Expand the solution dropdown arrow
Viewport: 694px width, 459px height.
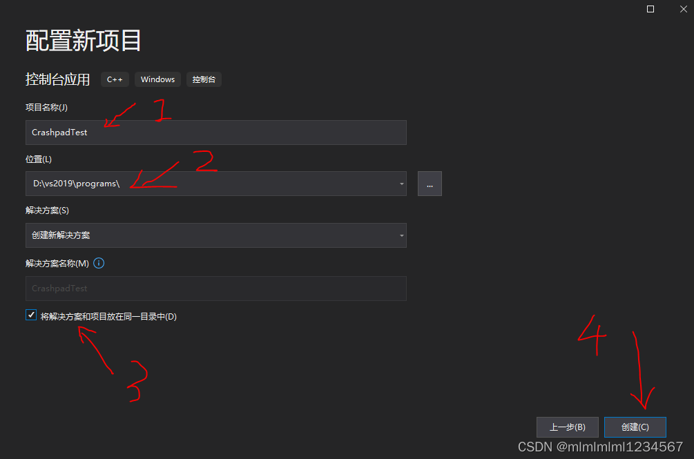point(401,235)
